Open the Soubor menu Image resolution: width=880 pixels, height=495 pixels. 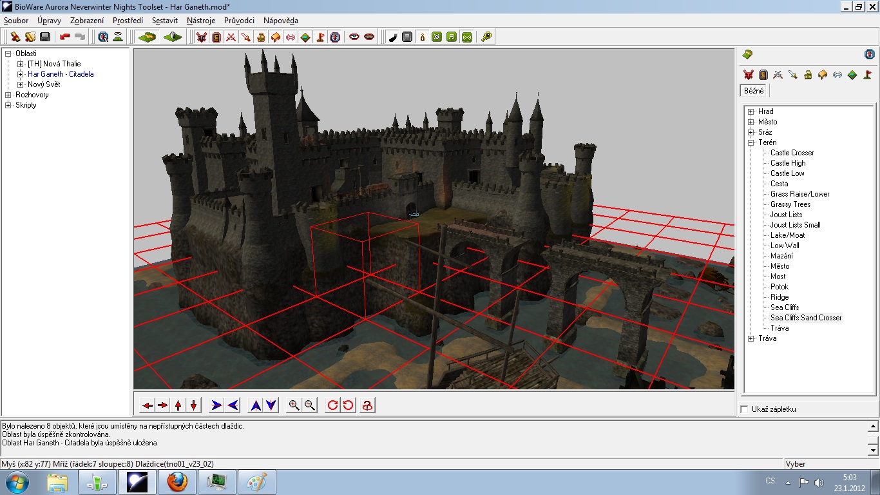(x=16, y=21)
